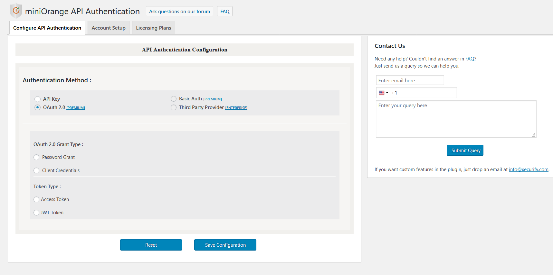Choose Password Grant as grant type

(x=36, y=157)
